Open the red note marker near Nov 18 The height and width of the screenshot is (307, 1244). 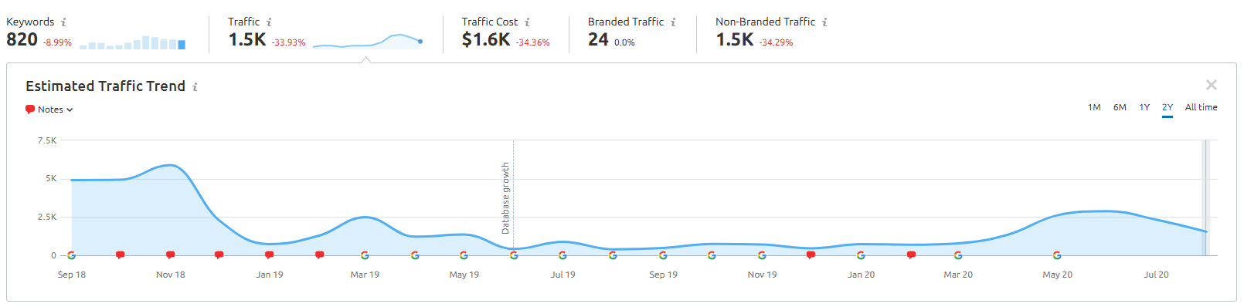pyautogui.click(x=170, y=255)
